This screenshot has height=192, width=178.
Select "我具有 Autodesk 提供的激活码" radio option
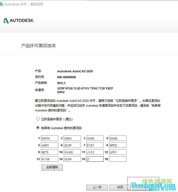click(x=38, y=128)
